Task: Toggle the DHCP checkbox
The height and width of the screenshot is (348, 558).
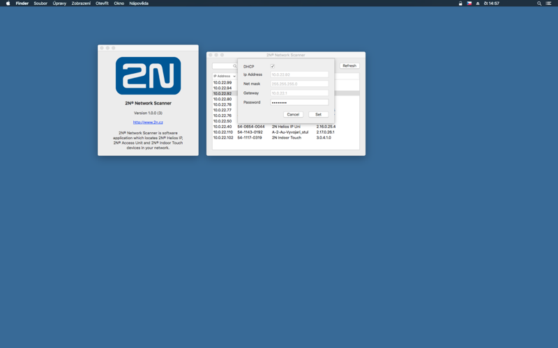Action: [273, 66]
